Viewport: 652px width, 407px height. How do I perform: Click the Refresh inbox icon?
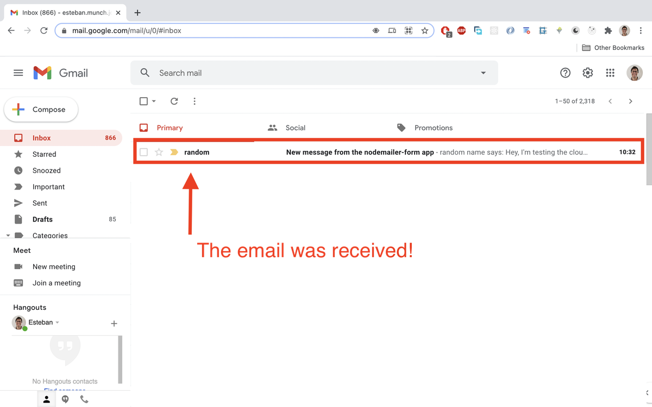174,101
